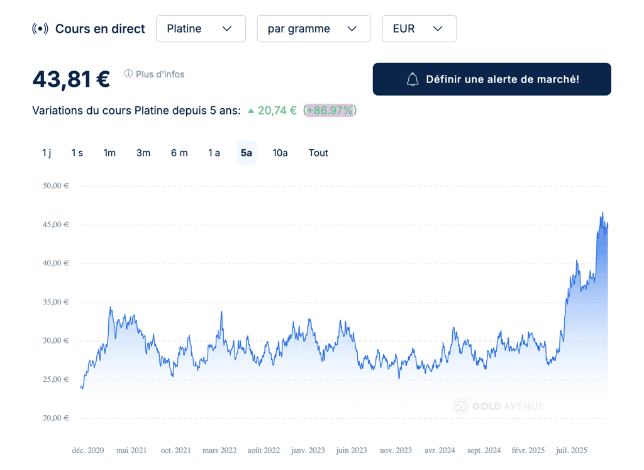Open the Platine metal selector dropdown

pos(201,28)
